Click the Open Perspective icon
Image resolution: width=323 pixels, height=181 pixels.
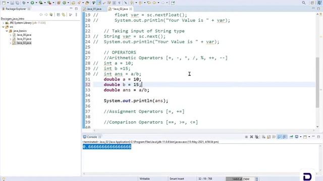312,3
